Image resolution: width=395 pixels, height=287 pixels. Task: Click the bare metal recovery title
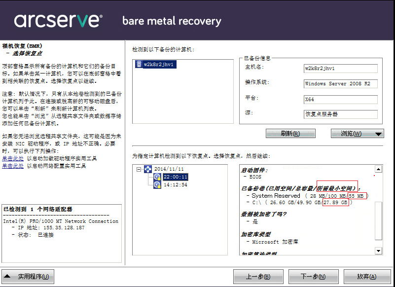pyautogui.click(x=172, y=21)
